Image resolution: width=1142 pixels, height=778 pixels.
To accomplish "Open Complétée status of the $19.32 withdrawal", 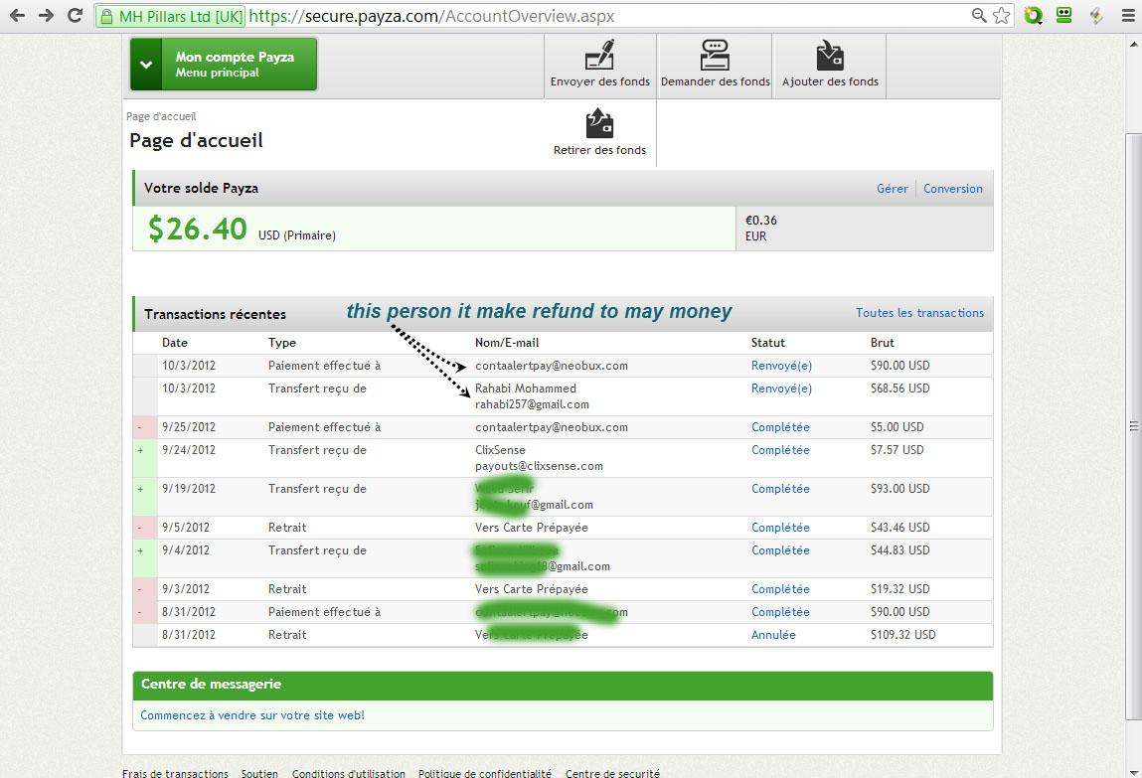I will click(x=780, y=589).
